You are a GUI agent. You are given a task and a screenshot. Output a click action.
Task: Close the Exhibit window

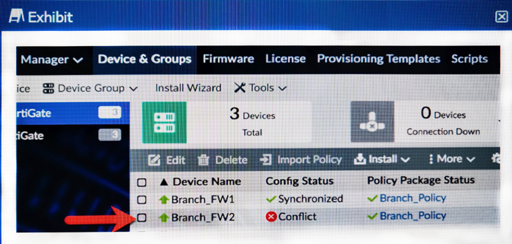coord(501,16)
